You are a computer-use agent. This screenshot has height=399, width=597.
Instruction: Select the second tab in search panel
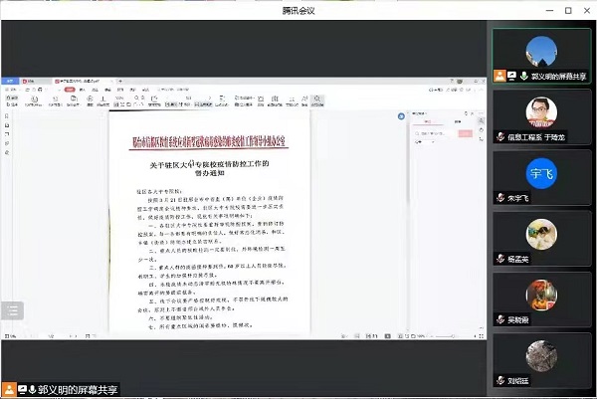coord(458,121)
